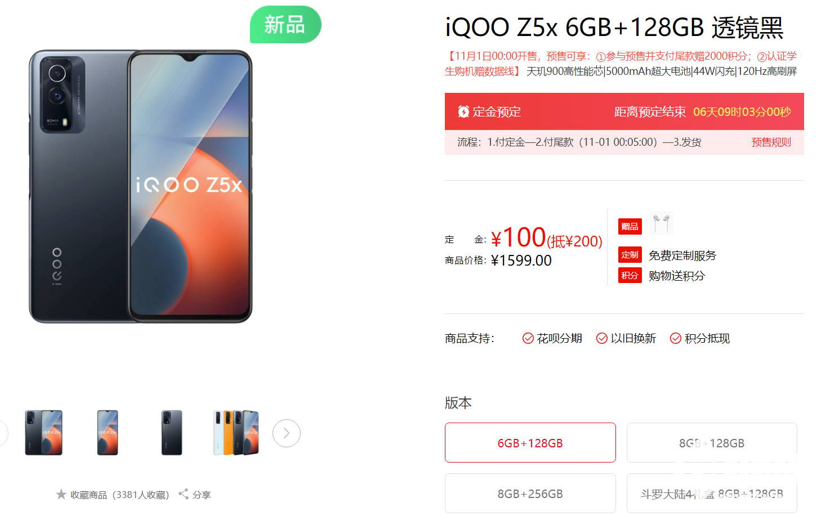Click the green 新品 label
The height and width of the screenshot is (516, 830).
pos(285,25)
